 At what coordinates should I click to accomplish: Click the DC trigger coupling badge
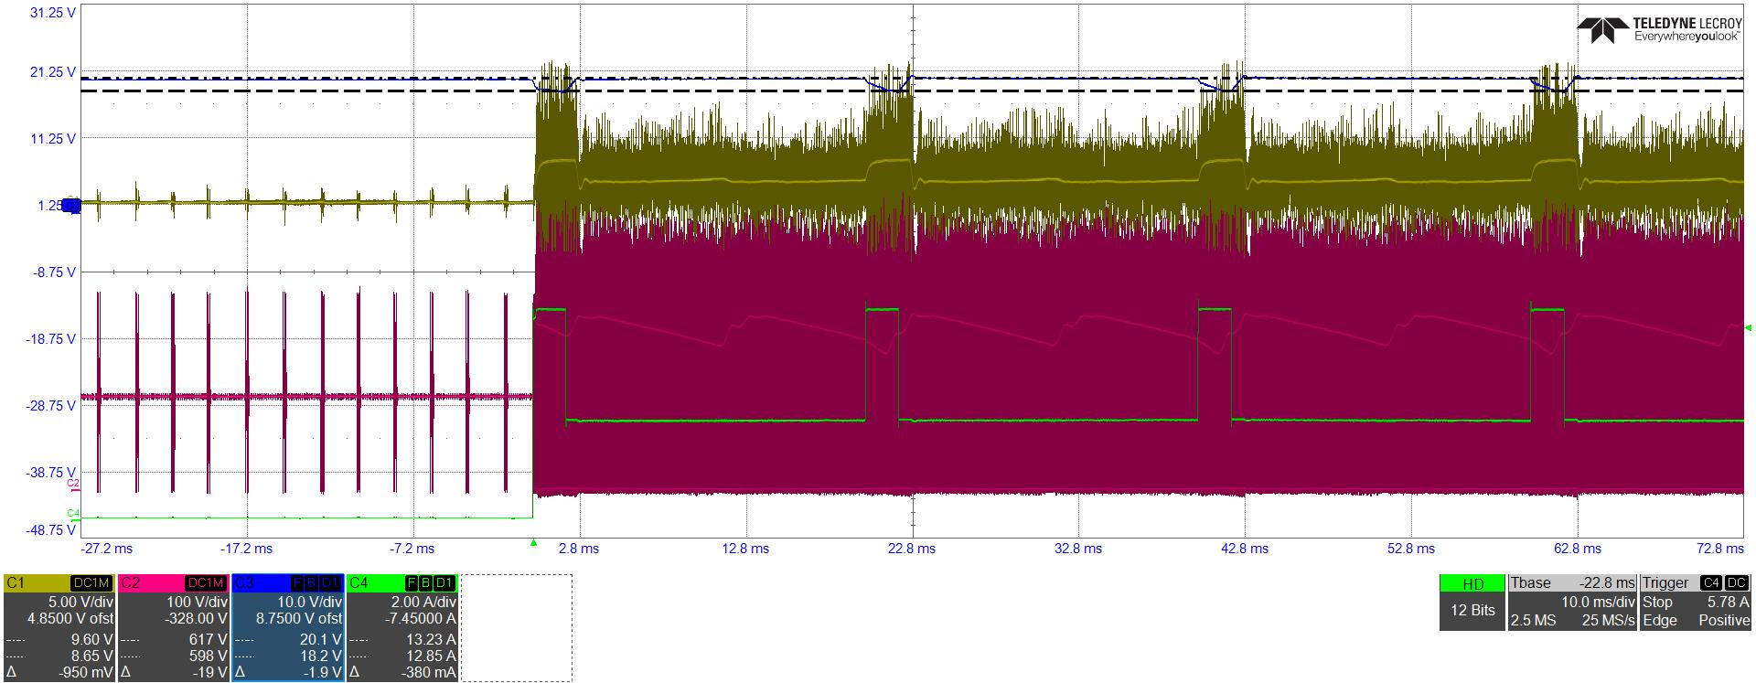[1737, 582]
